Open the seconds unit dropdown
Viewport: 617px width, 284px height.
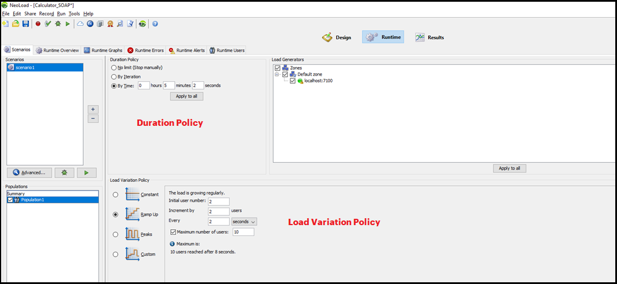244,222
